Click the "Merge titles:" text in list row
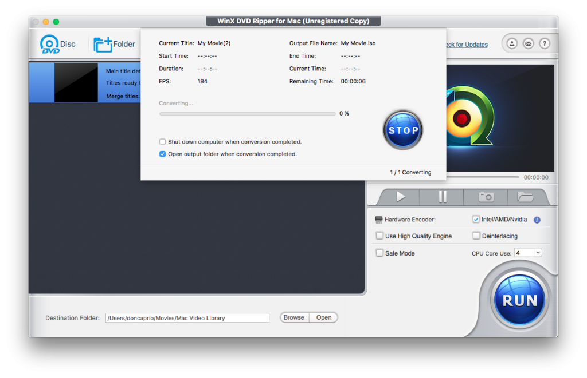Image resolution: width=587 pixels, height=378 pixels. [123, 96]
